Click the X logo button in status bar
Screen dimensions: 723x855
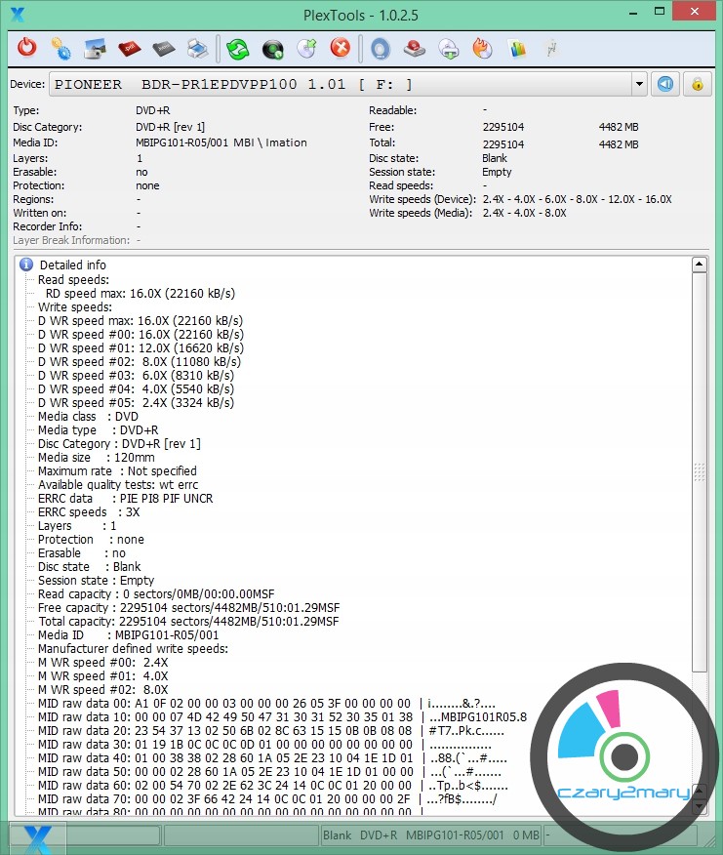point(37,835)
